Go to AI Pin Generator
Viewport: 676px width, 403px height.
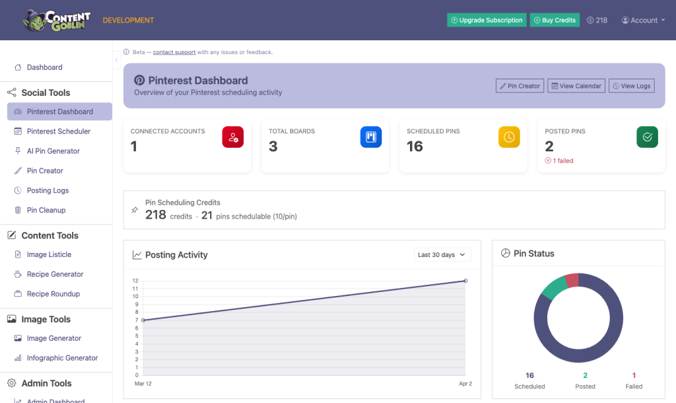53,151
